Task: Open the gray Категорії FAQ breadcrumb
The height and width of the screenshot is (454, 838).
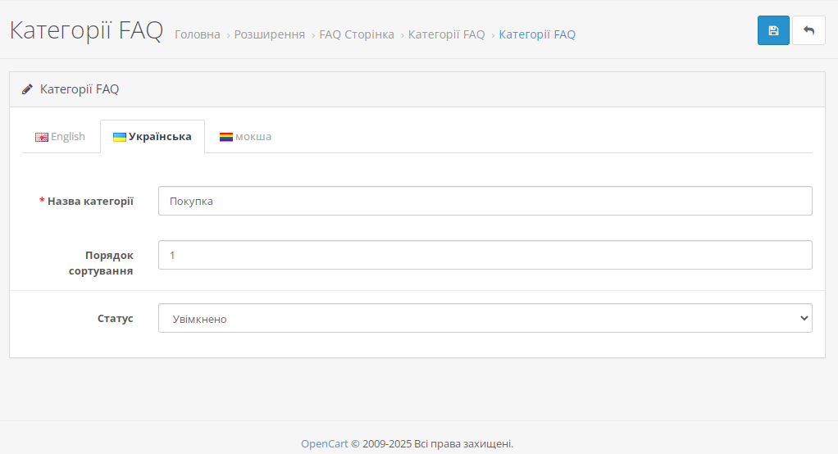Action: click(446, 34)
